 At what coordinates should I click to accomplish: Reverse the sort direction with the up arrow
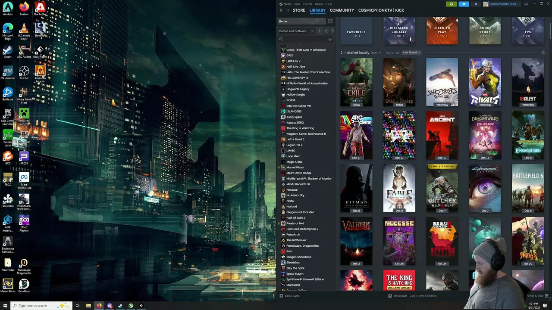(320, 31)
